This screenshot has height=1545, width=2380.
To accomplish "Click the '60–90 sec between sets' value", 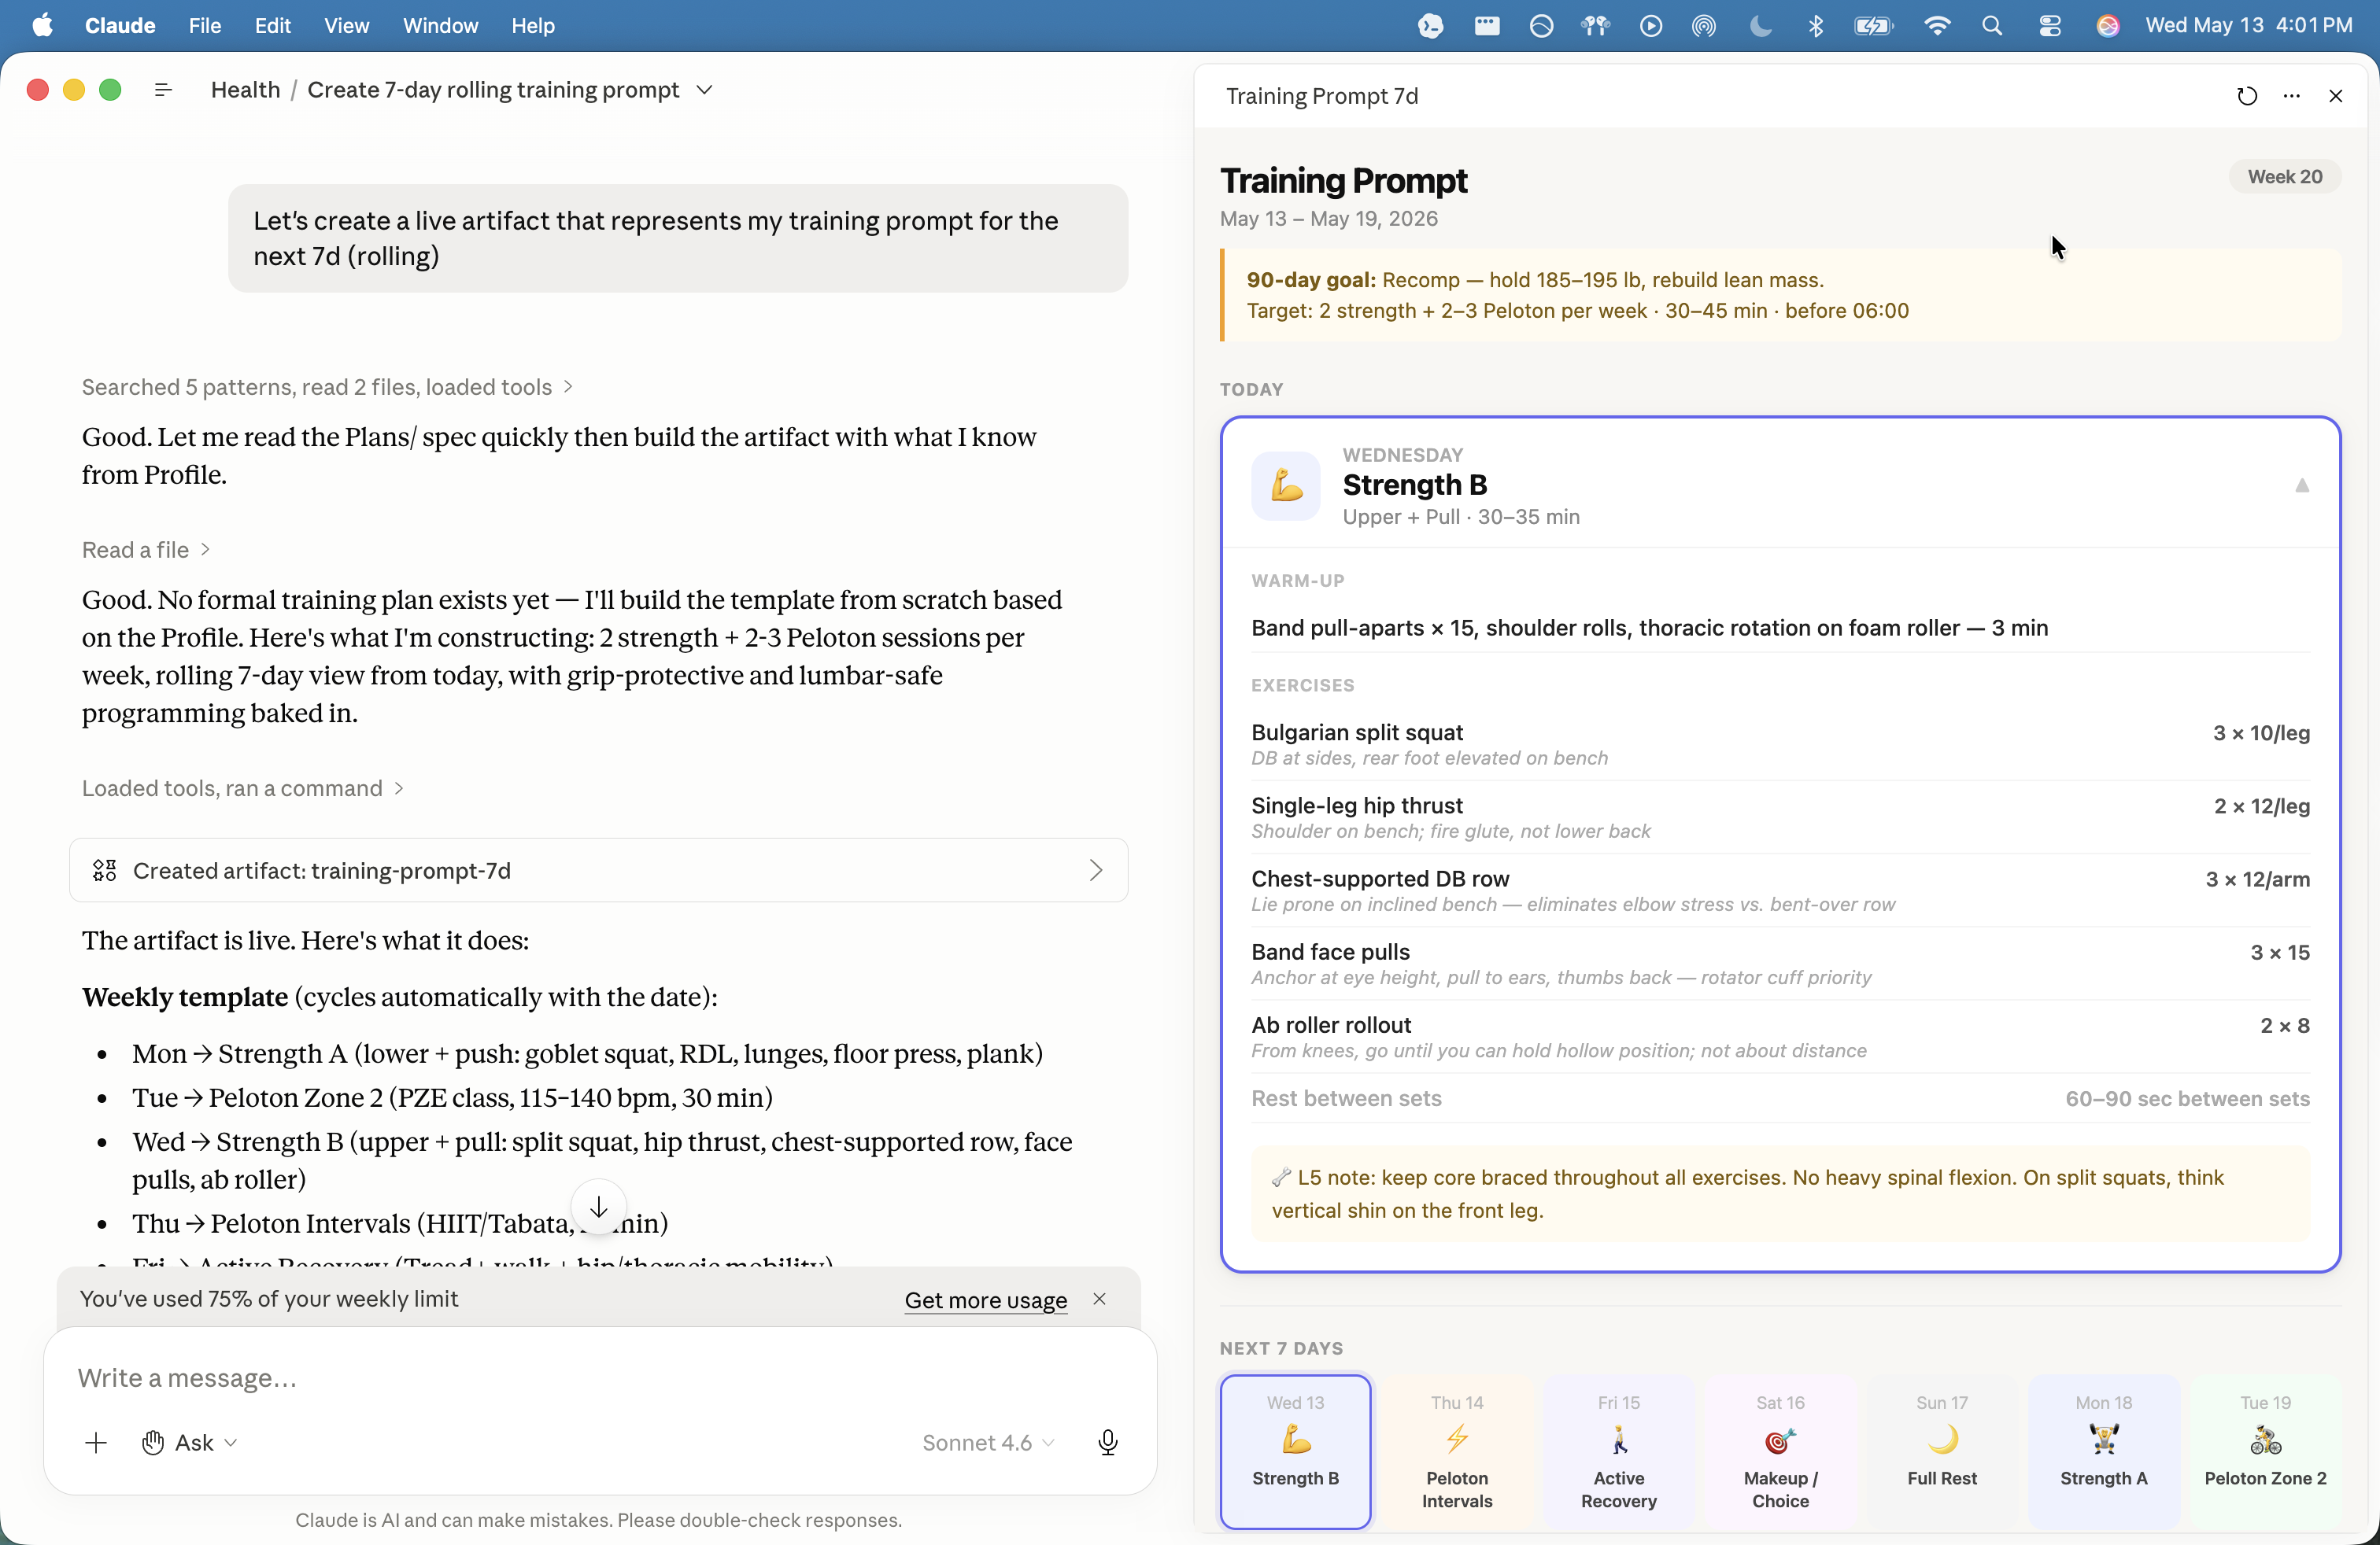I will pyautogui.click(x=2188, y=1098).
